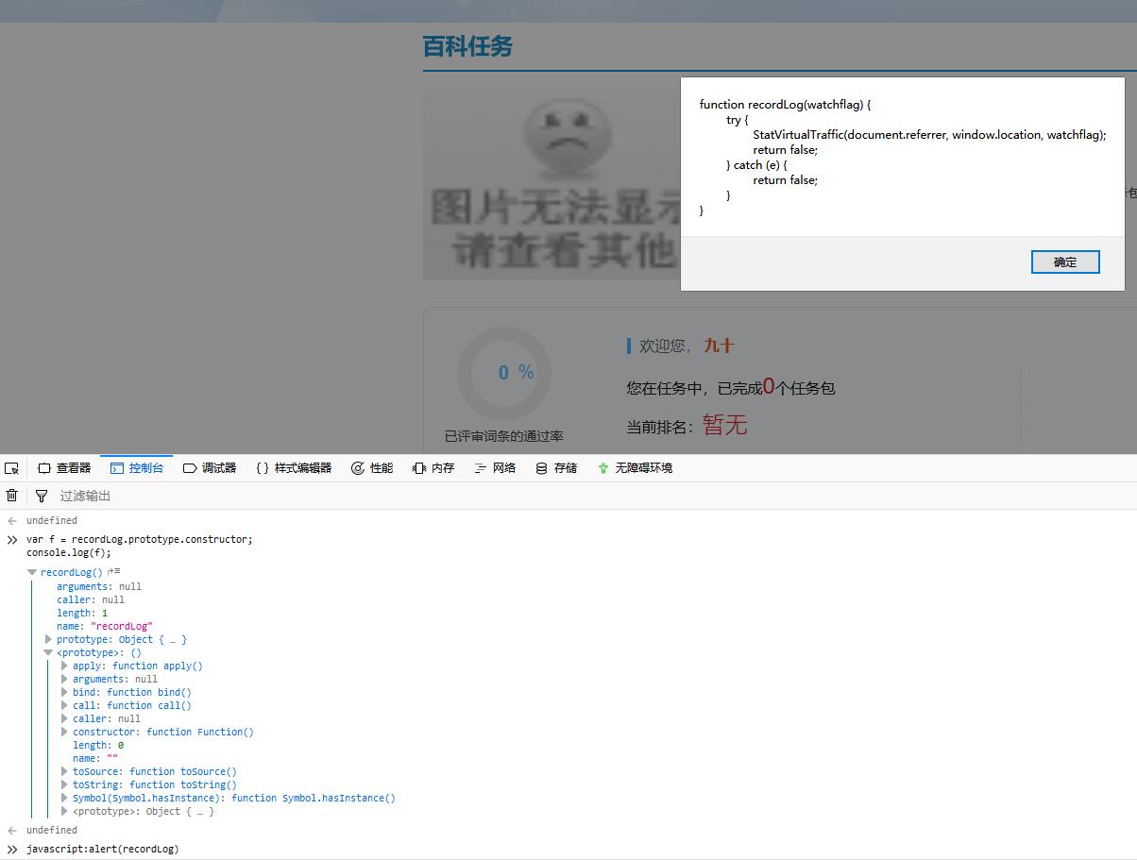Switch to the 调试器 tab
This screenshot has height=860, width=1137.
[x=210, y=467]
